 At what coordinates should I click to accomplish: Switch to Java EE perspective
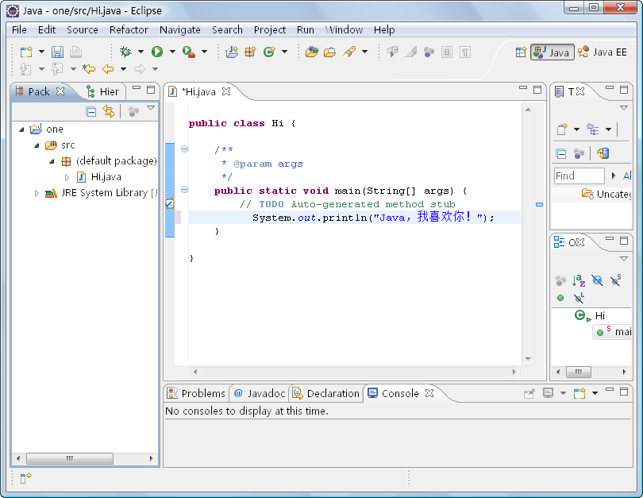603,52
